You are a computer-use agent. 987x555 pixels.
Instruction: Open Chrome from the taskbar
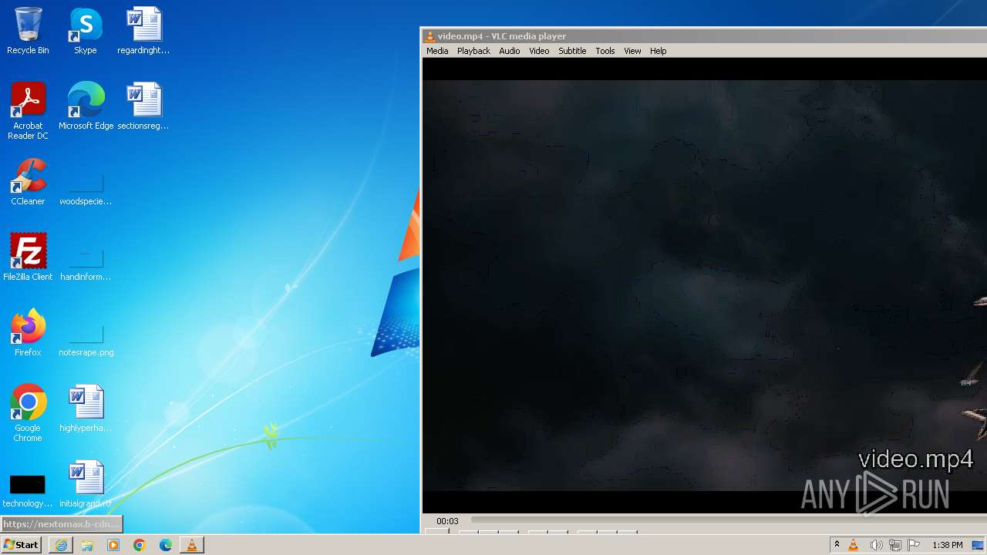[x=140, y=545]
